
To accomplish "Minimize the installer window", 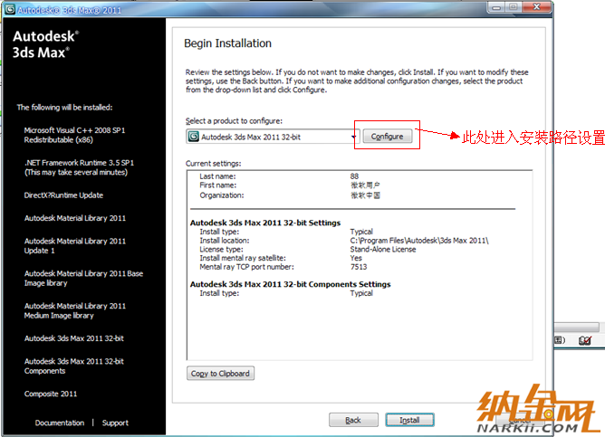I will pos(496,7).
